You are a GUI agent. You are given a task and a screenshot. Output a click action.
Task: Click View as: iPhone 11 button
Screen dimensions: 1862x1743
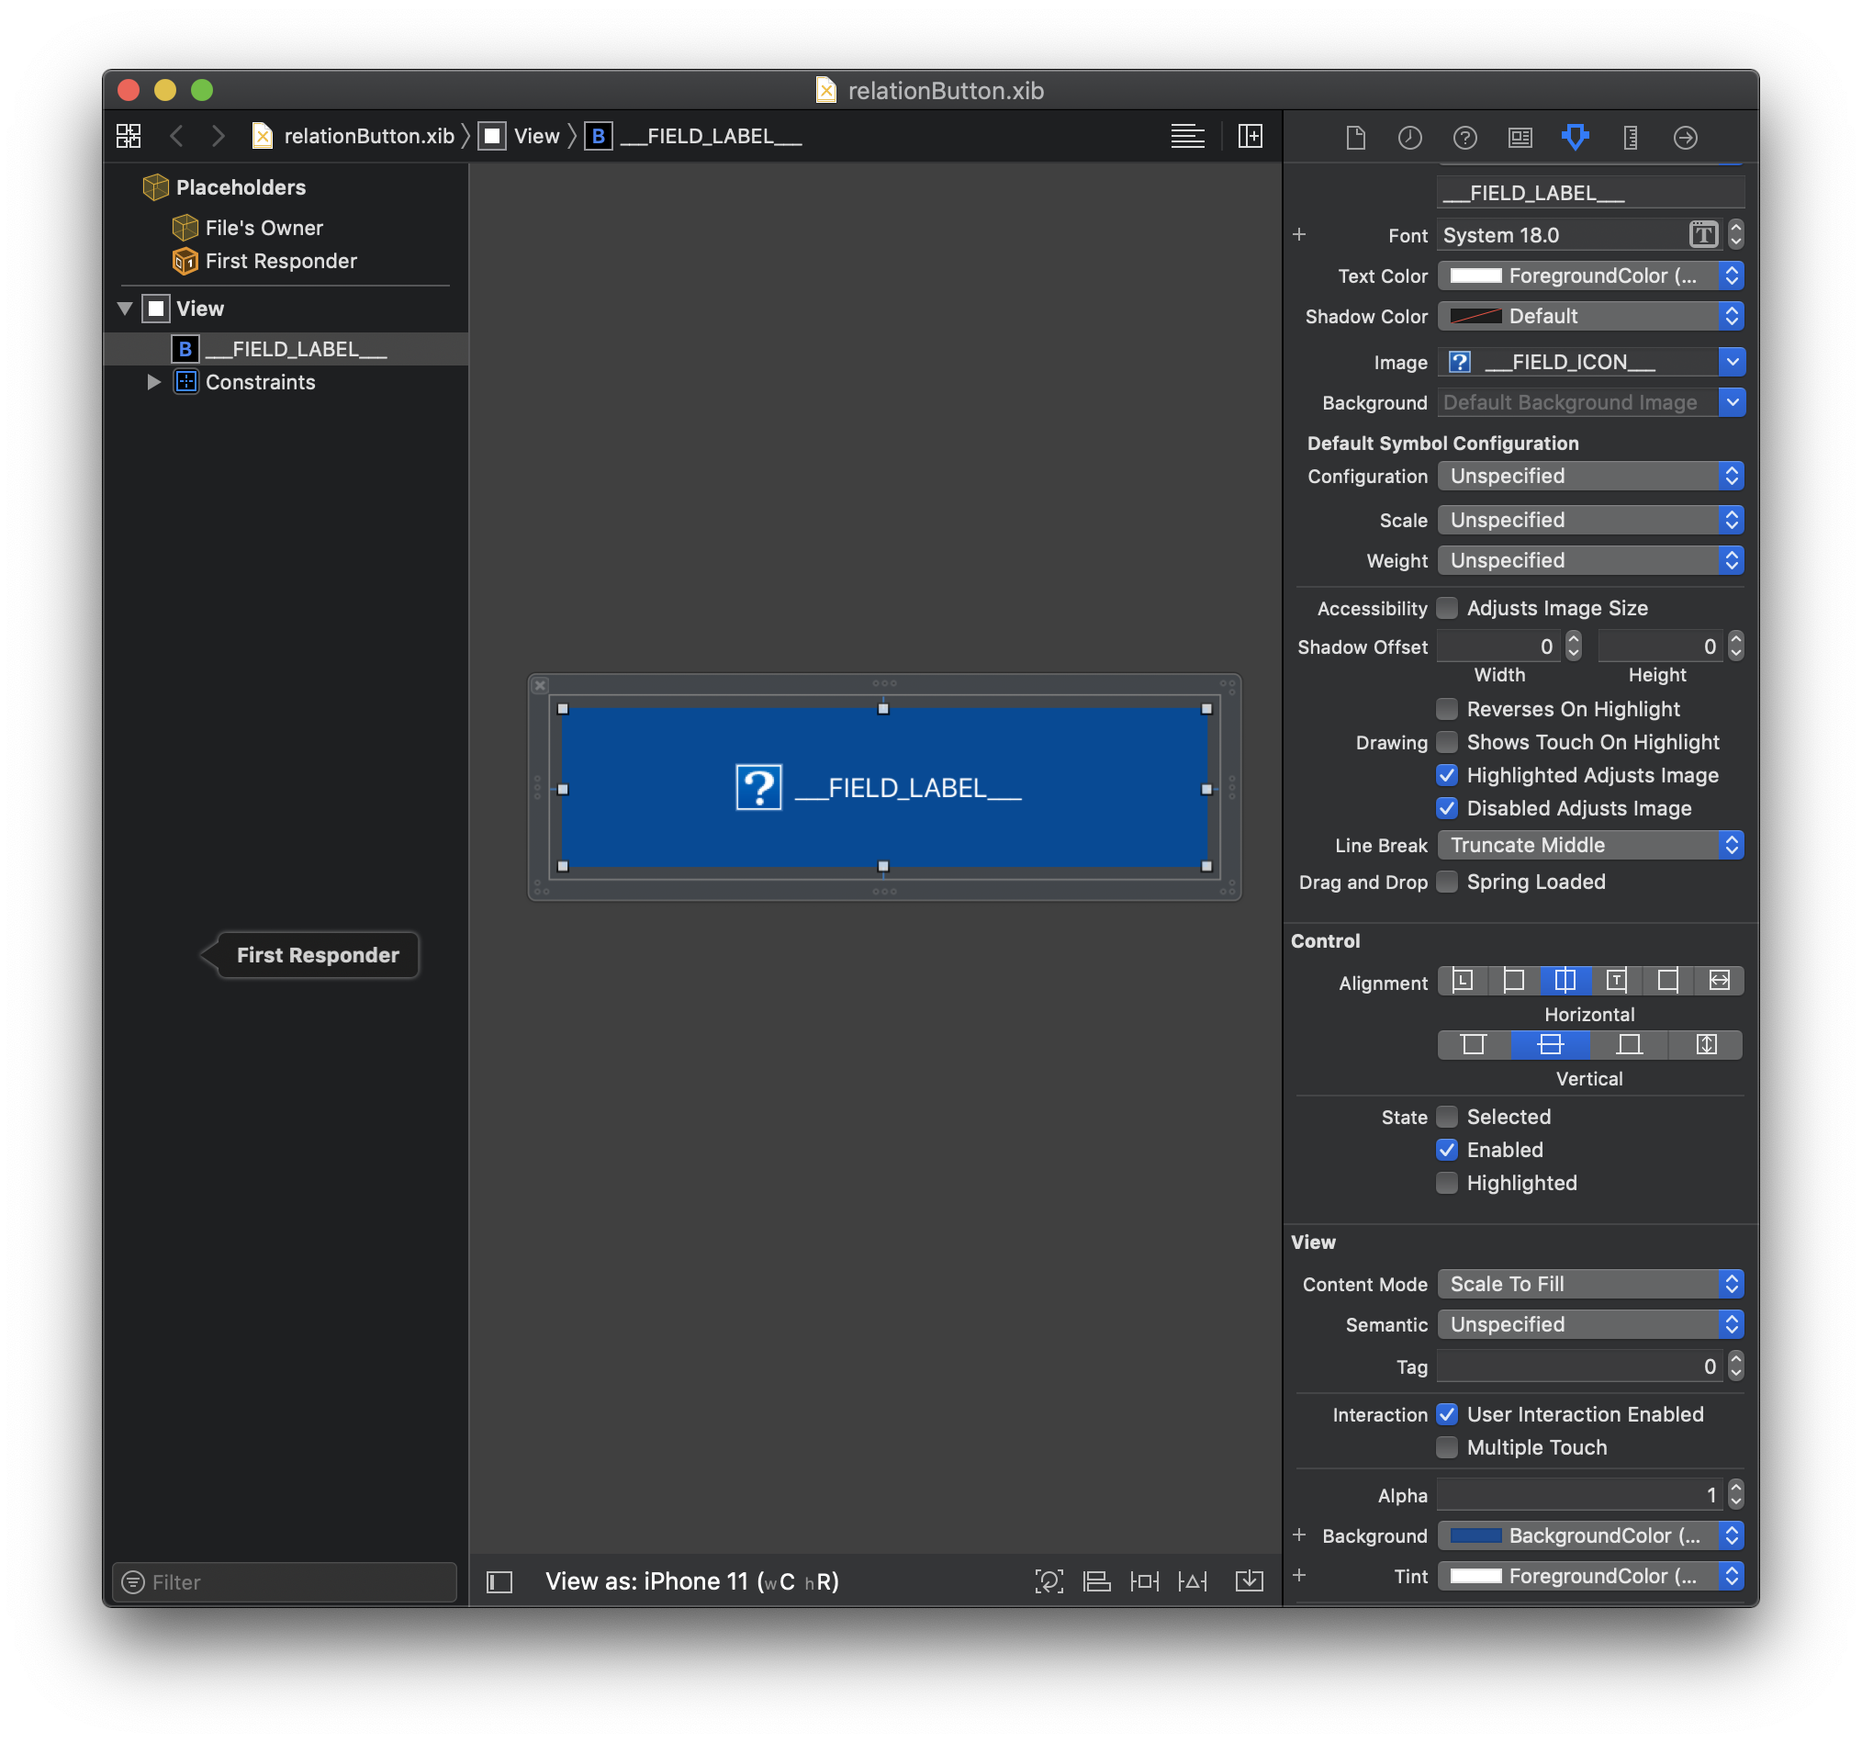click(x=692, y=1582)
